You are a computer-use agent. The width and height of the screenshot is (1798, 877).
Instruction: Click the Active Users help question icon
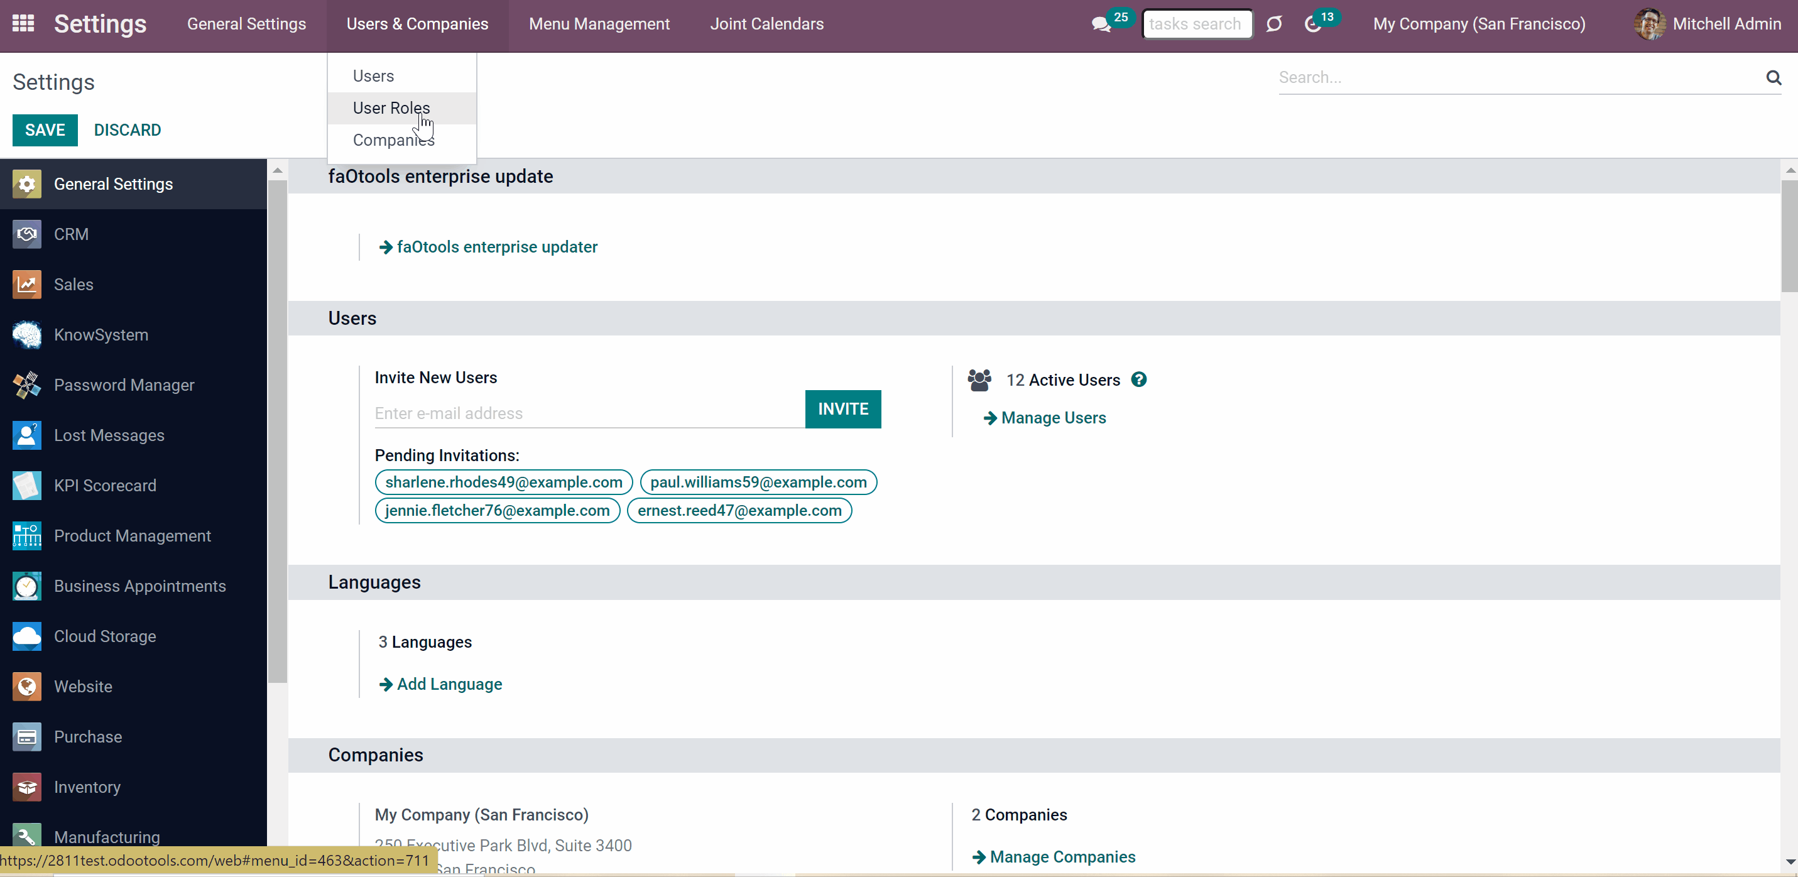(x=1138, y=380)
